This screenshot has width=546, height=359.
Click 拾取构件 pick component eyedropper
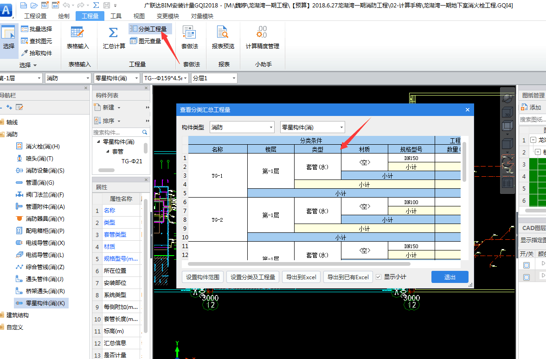pos(37,53)
